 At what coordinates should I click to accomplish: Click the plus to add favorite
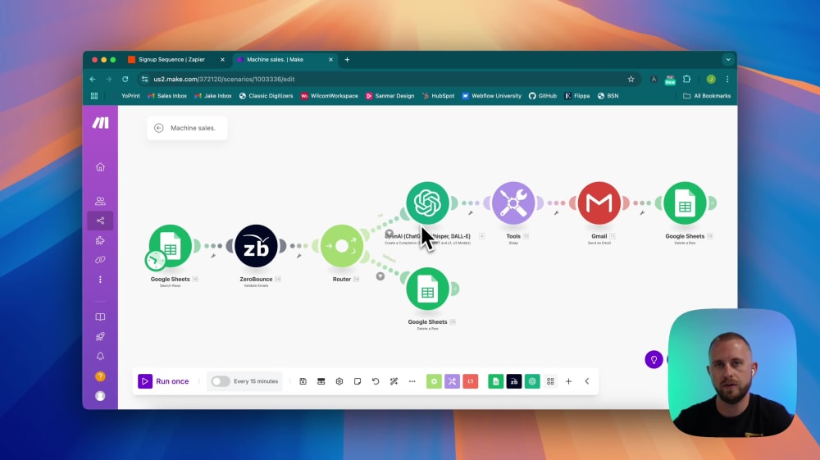pyautogui.click(x=568, y=381)
